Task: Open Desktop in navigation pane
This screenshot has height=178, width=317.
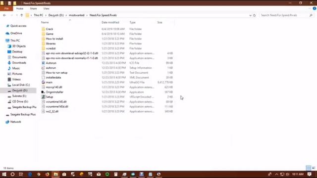Action: [x=17, y=51]
